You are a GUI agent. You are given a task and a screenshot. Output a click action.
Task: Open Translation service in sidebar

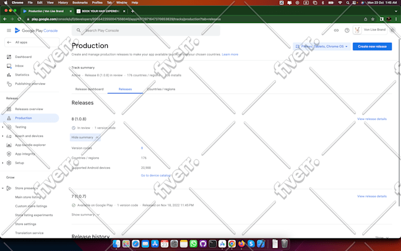pyautogui.click(x=29, y=233)
